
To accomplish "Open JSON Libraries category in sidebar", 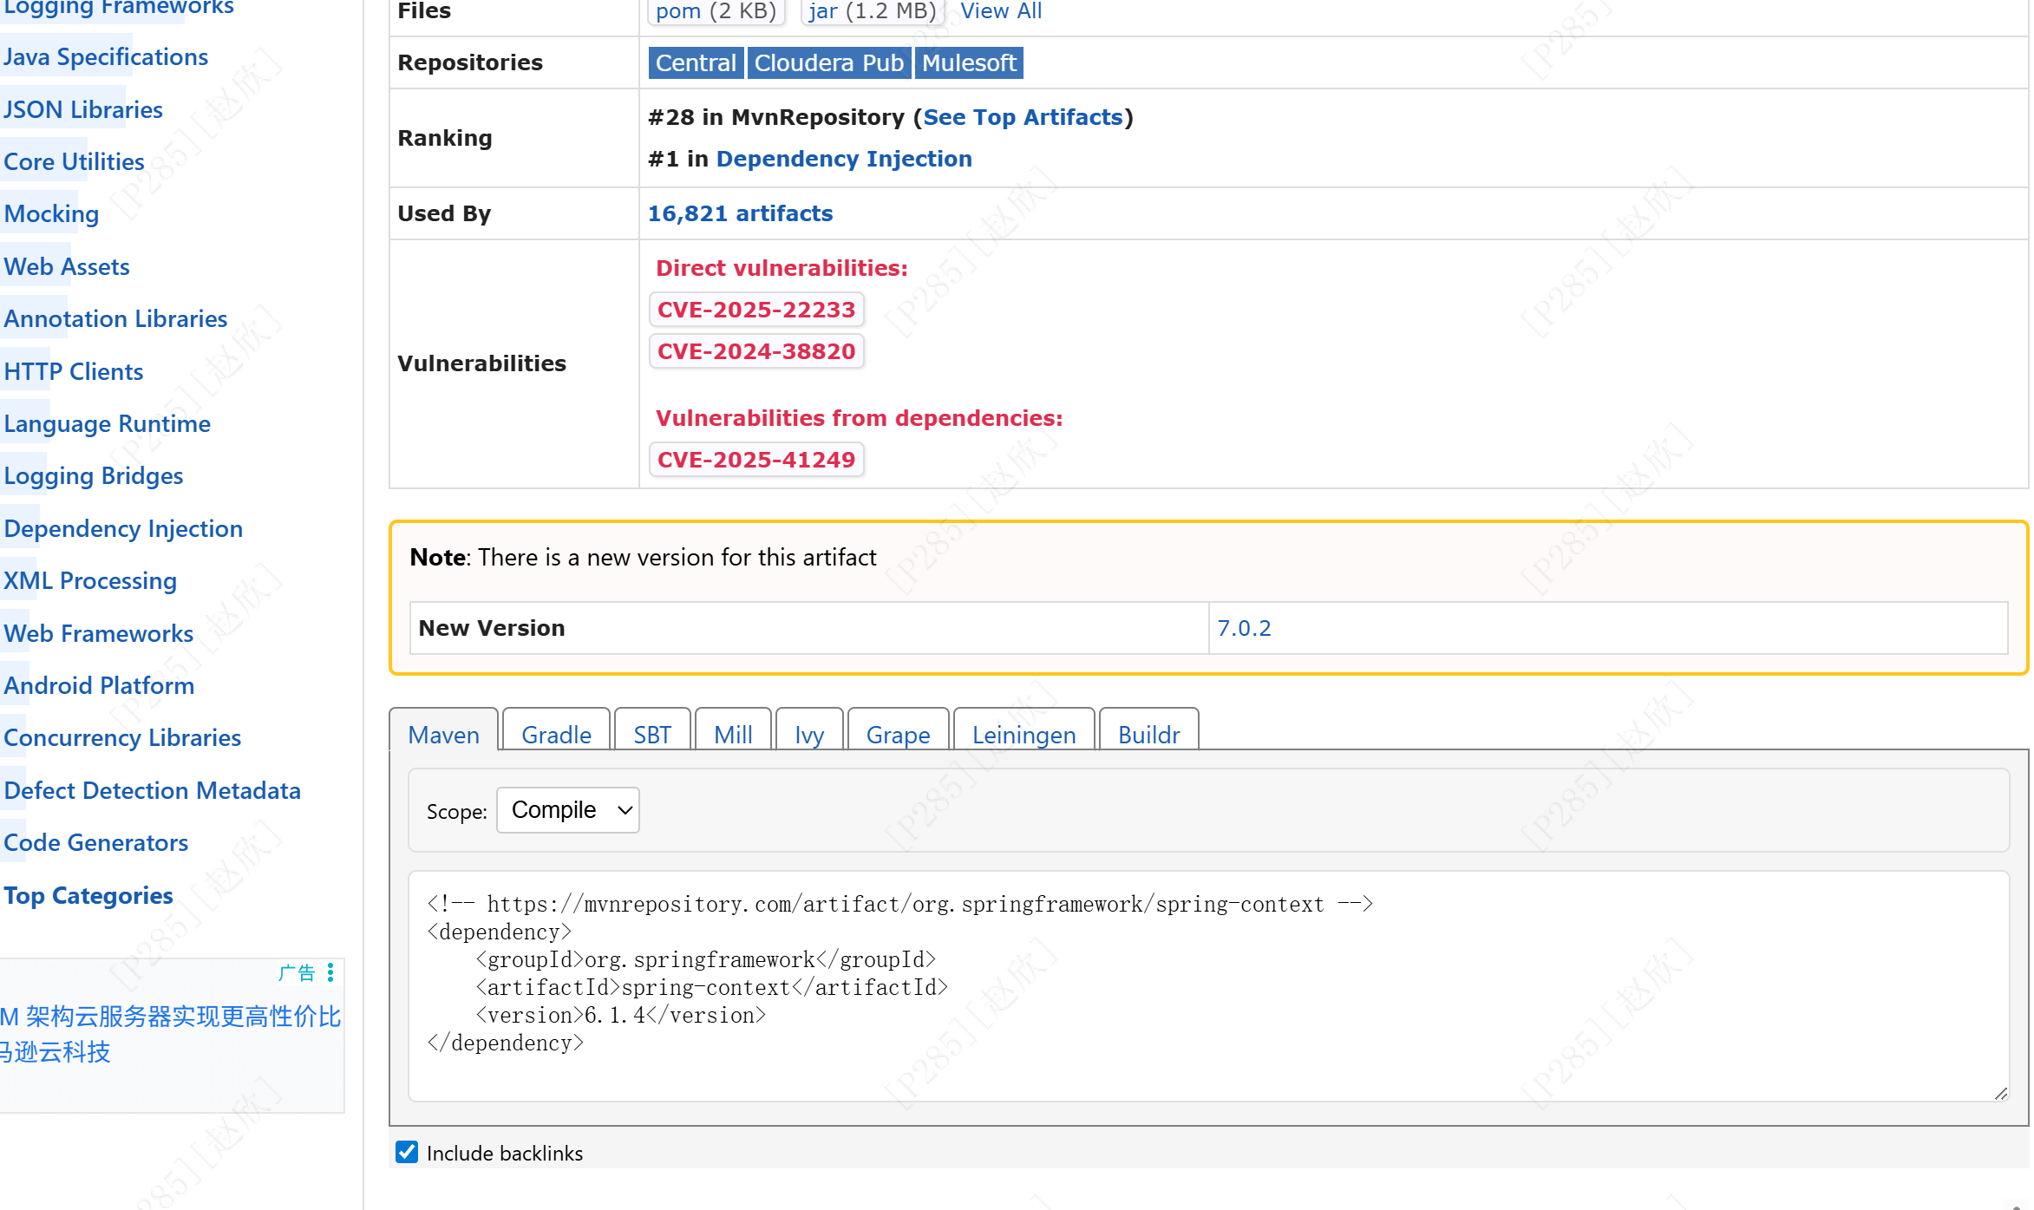I will [x=83, y=109].
